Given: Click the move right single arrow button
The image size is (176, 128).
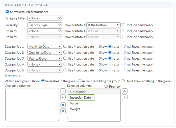Looking at the screenshot, I should pyautogui.click(x=63, y=91).
